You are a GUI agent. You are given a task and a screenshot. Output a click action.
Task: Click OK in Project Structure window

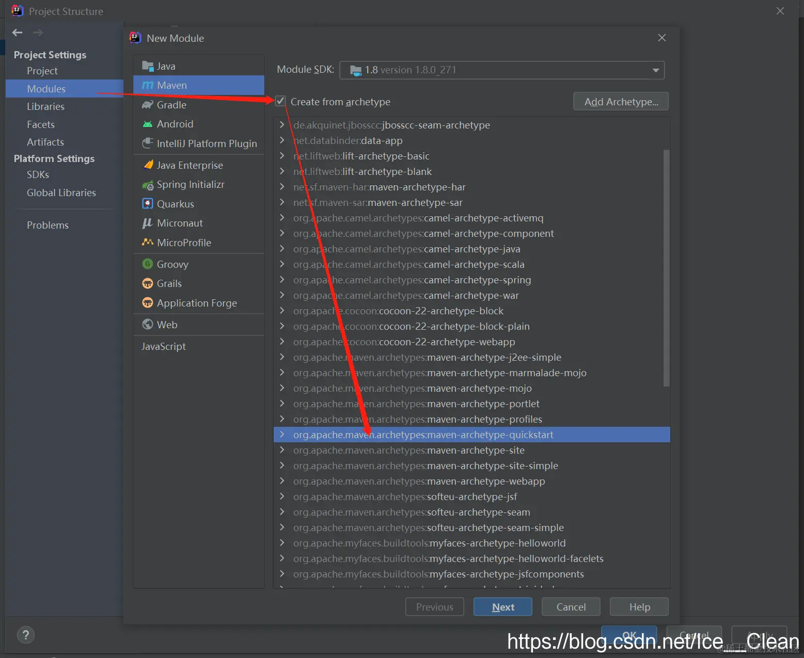[x=629, y=635]
